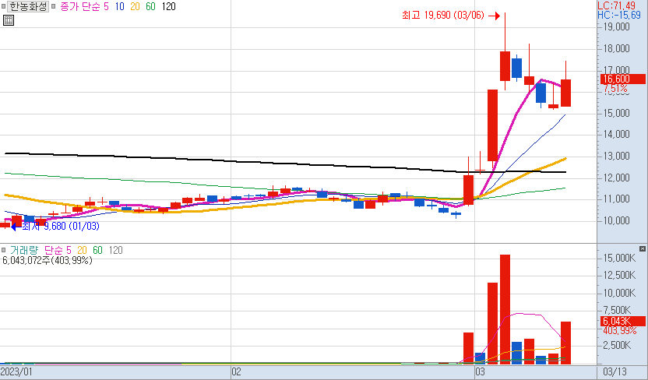Image resolution: width=648 pixels, height=380 pixels.
Task: Select the 거래량 volume indicator label
Action: [23, 250]
